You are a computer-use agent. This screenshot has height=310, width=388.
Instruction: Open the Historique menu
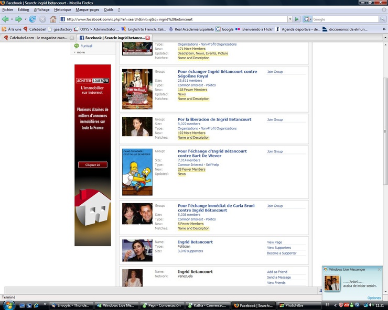coord(62,9)
